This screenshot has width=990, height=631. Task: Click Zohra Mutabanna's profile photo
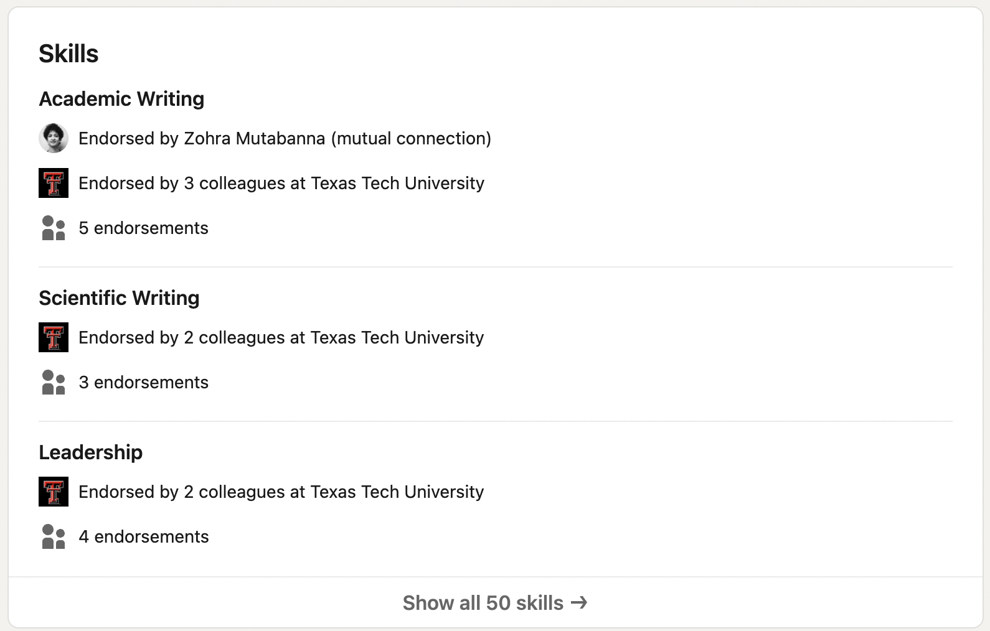click(x=53, y=138)
